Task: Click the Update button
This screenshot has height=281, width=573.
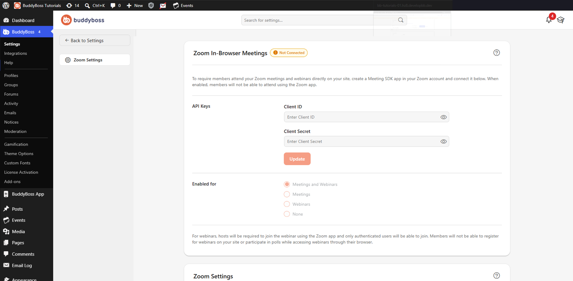Action: pyautogui.click(x=297, y=159)
